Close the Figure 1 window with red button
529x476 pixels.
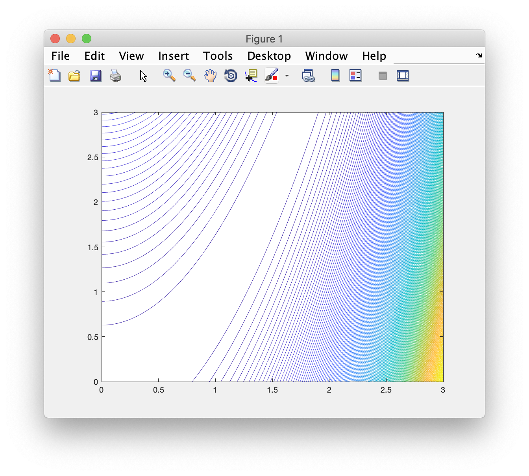click(x=55, y=39)
